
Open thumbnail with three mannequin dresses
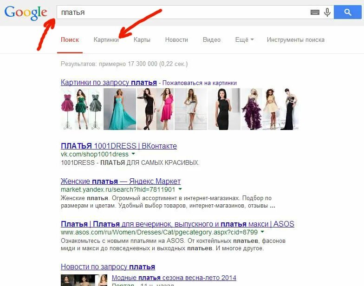tap(82, 109)
